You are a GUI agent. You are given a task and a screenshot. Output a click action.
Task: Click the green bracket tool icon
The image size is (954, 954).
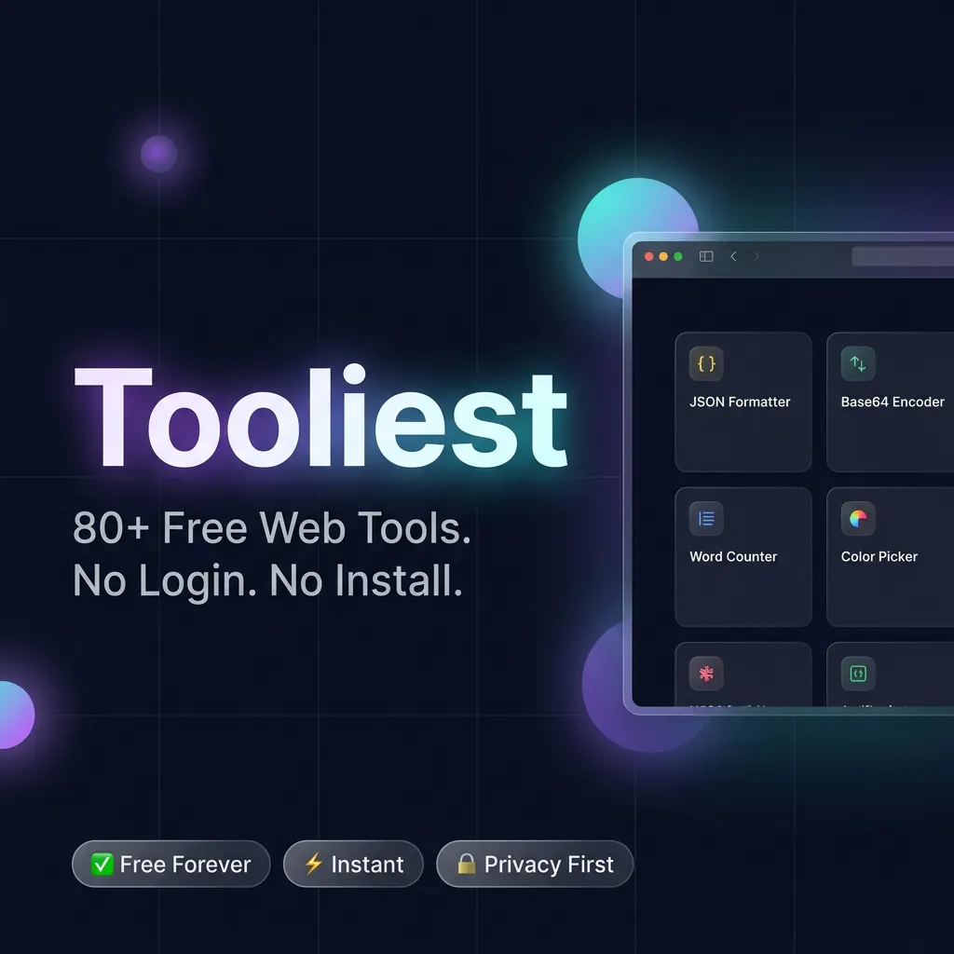click(857, 673)
